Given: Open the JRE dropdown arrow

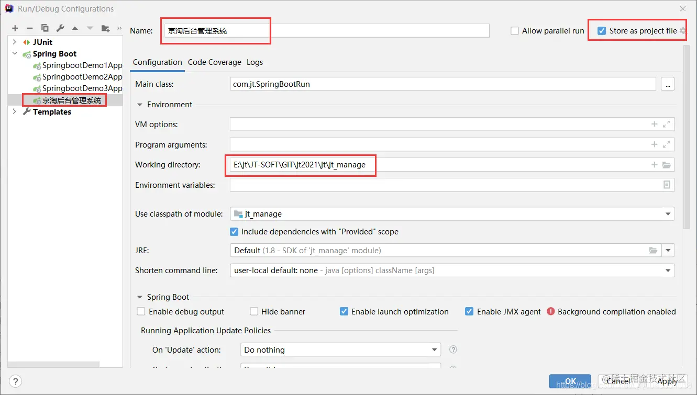Looking at the screenshot, I should [x=668, y=251].
